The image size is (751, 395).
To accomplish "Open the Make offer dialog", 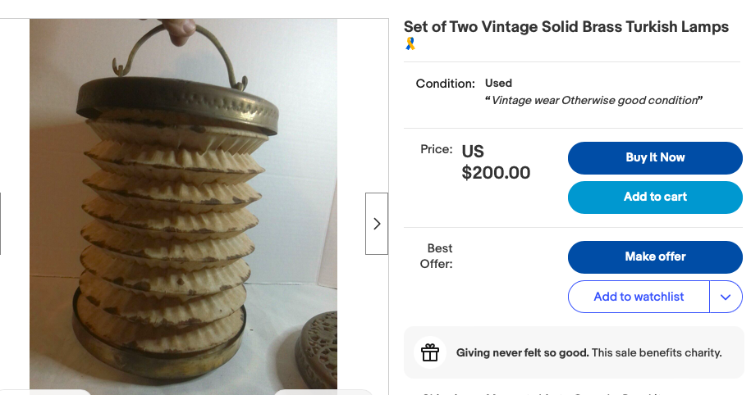I will click(655, 257).
